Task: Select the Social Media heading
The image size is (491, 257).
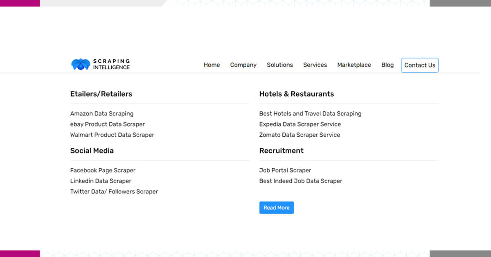Action: (92, 151)
